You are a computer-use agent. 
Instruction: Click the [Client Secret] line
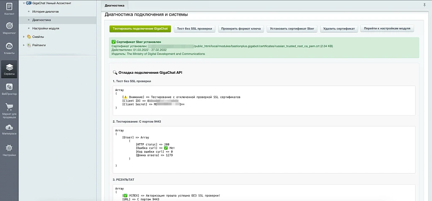[153, 105]
